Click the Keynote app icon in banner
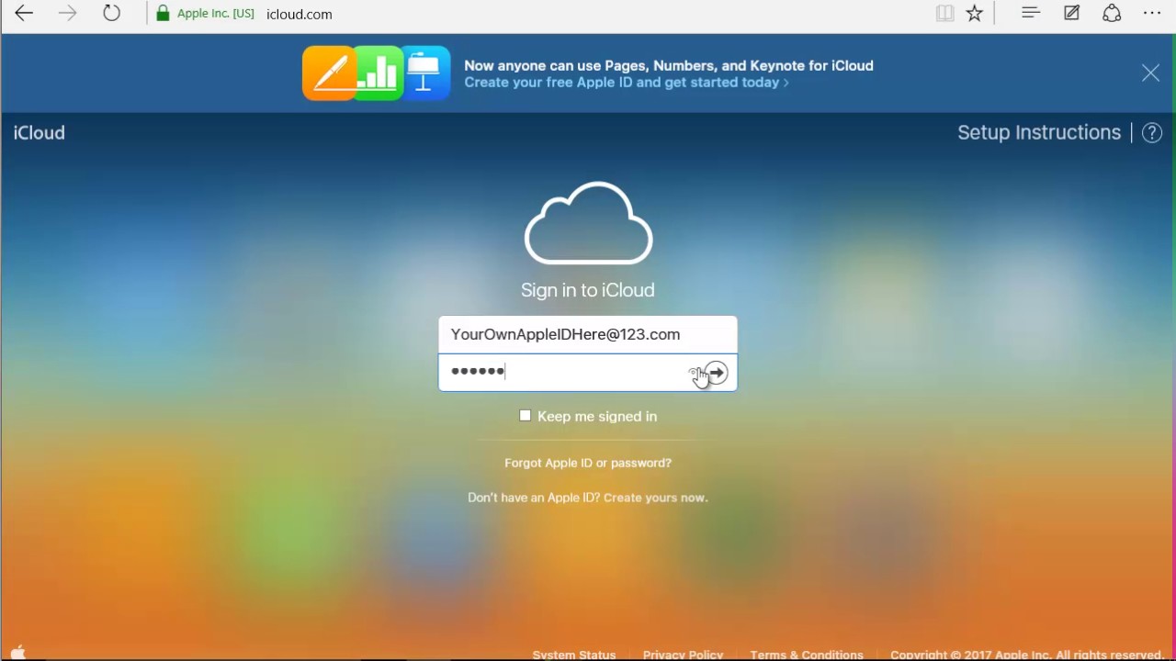The image size is (1176, 661). (x=426, y=73)
